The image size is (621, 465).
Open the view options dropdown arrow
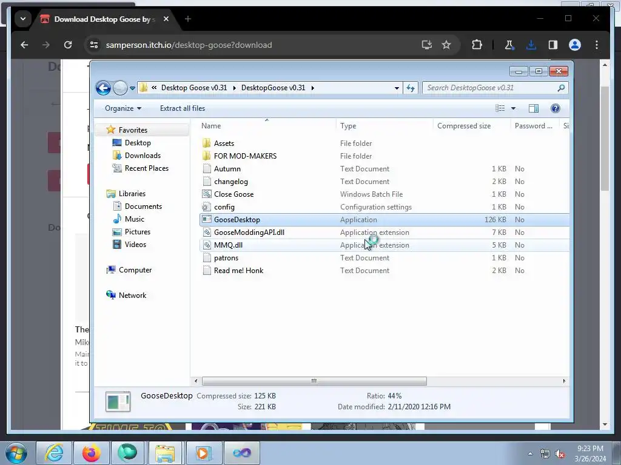(513, 108)
